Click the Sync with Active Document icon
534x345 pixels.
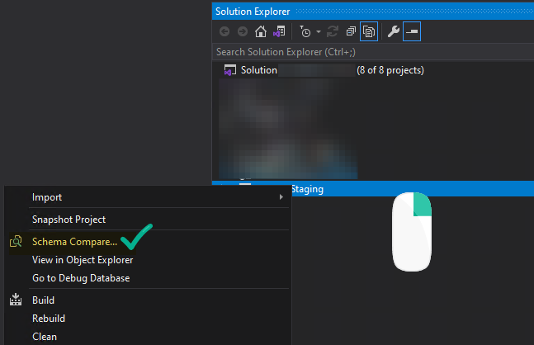(333, 31)
